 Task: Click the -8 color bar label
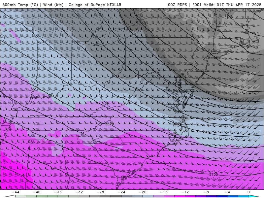(x=206, y=192)
